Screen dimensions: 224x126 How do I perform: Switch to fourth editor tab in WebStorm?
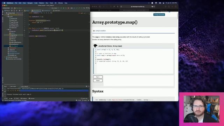click(x=57, y=10)
